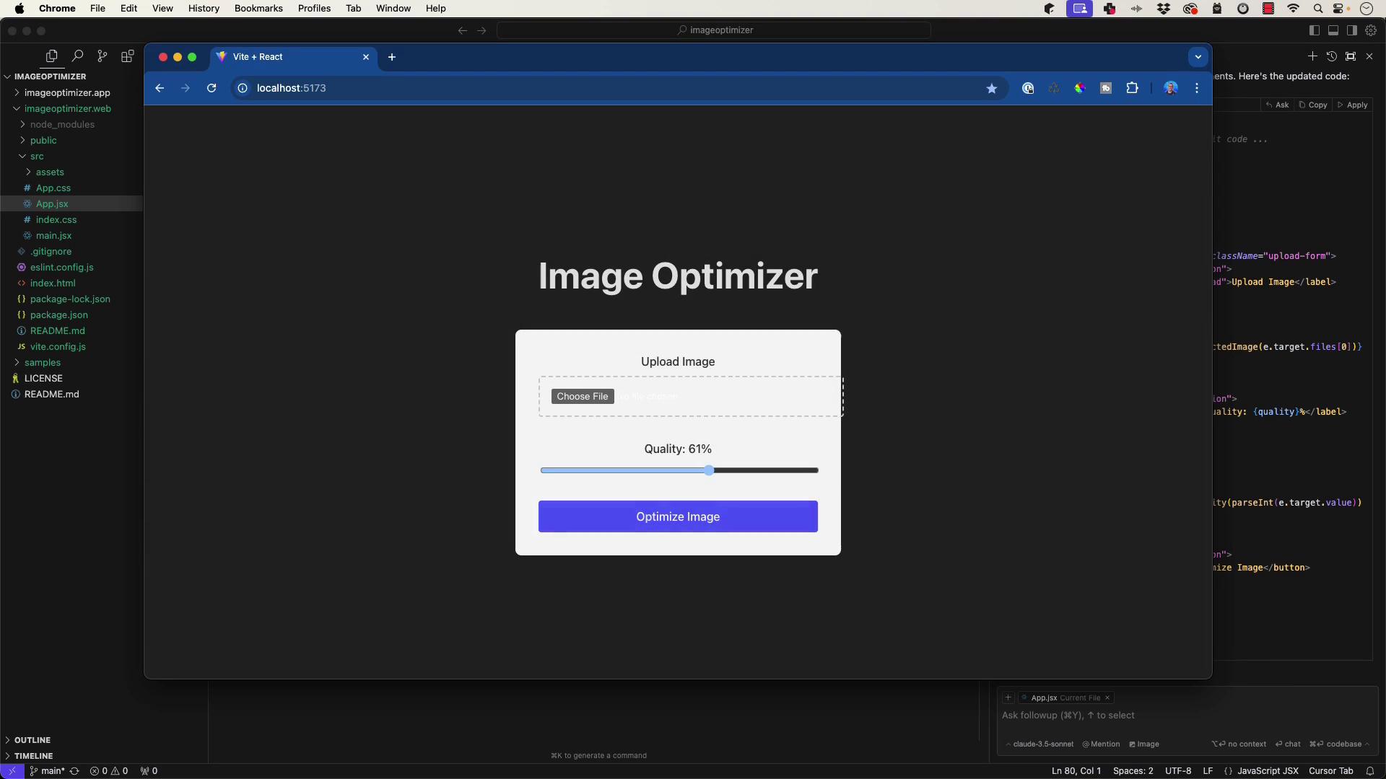Click the bookmark star in address bar

click(992, 88)
